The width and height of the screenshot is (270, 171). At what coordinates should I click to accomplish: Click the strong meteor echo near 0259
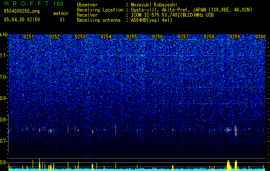click(x=236, y=130)
